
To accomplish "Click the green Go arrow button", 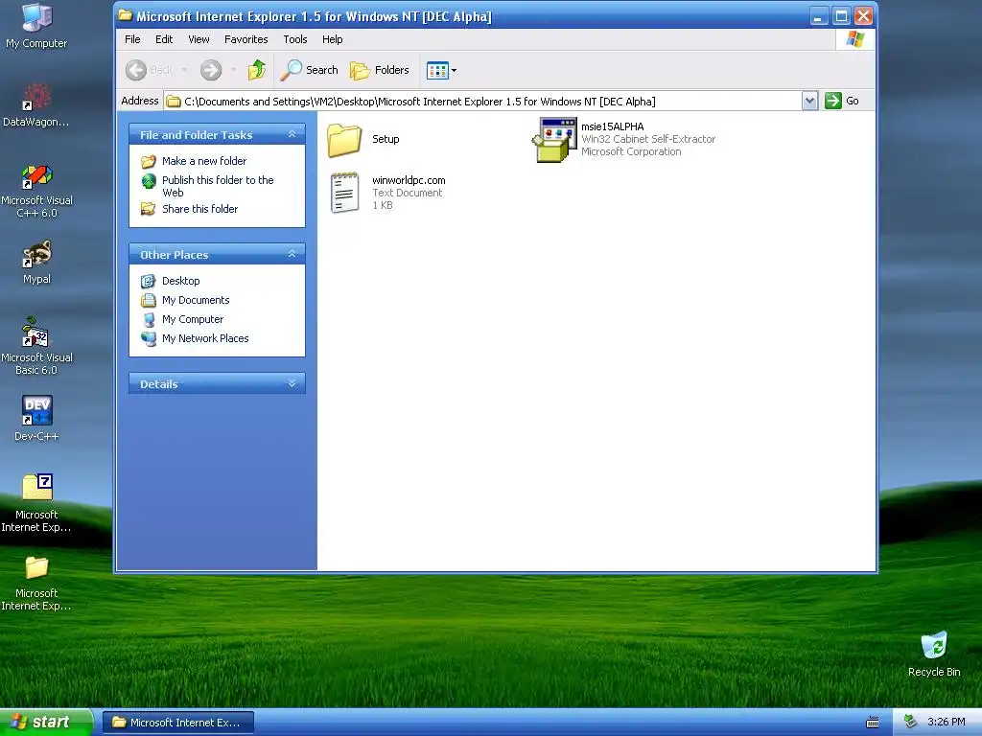I will point(833,101).
